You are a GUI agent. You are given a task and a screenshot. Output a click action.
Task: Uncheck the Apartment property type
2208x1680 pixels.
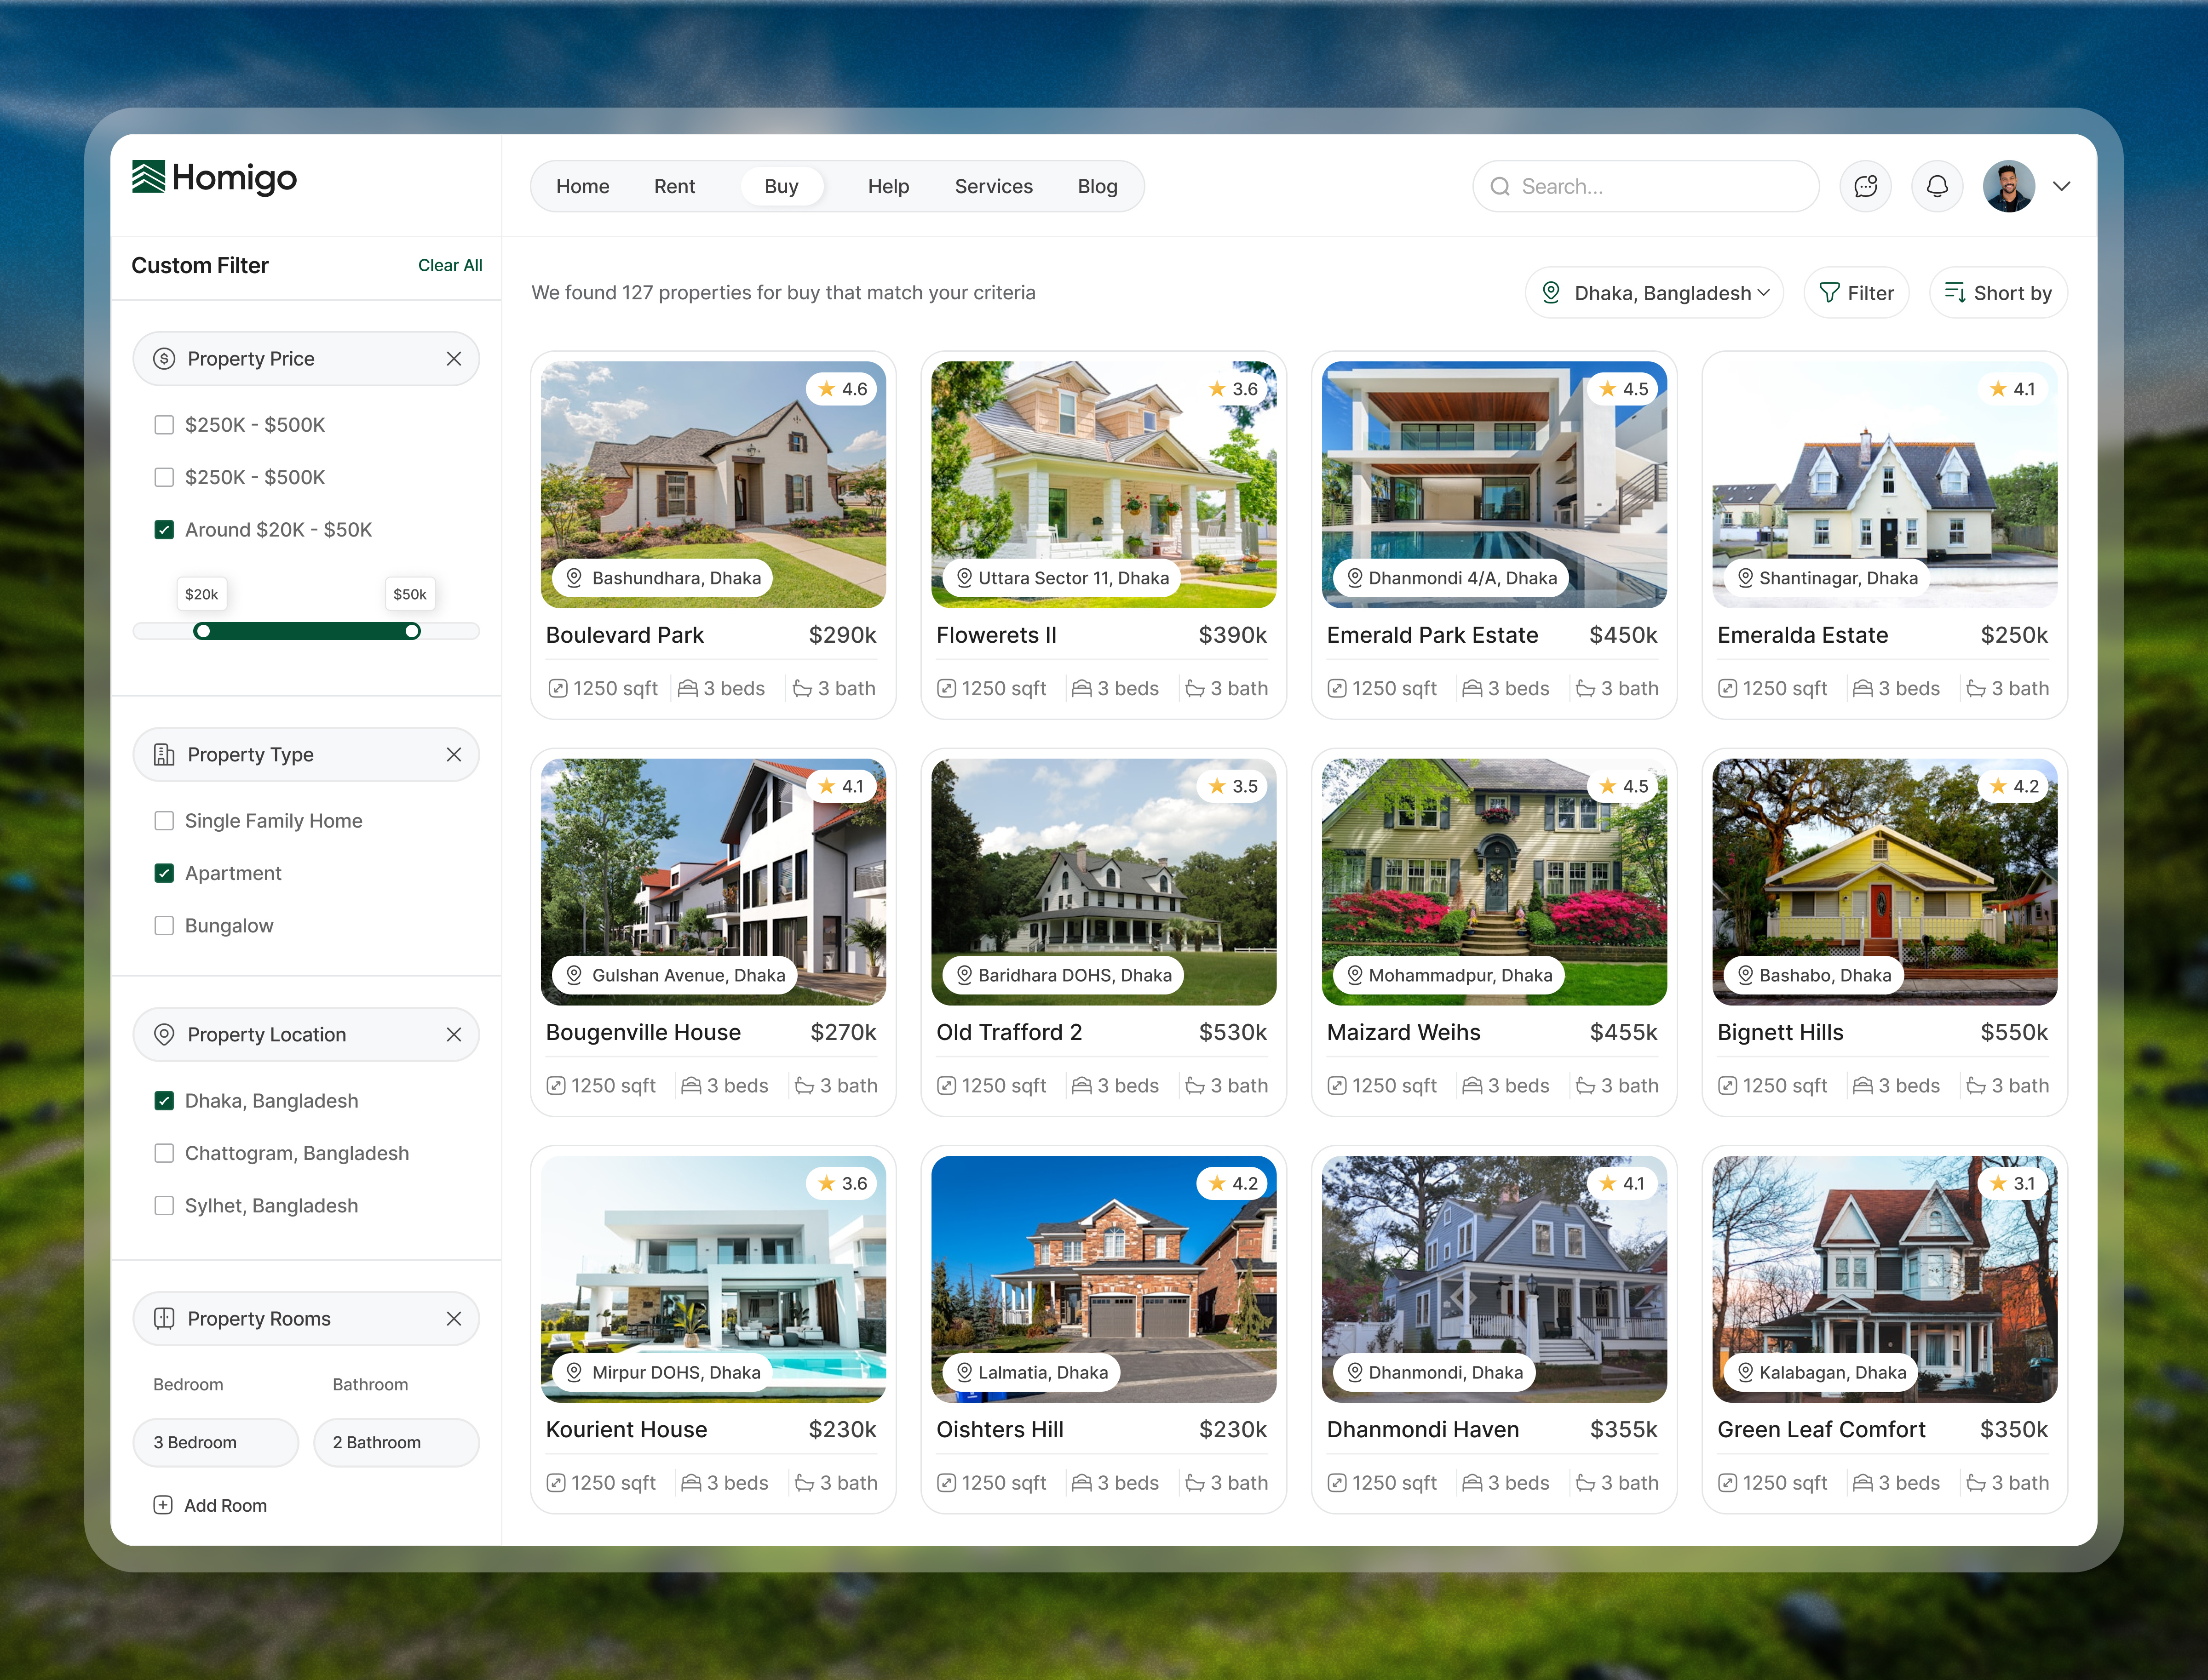(x=164, y=873)
